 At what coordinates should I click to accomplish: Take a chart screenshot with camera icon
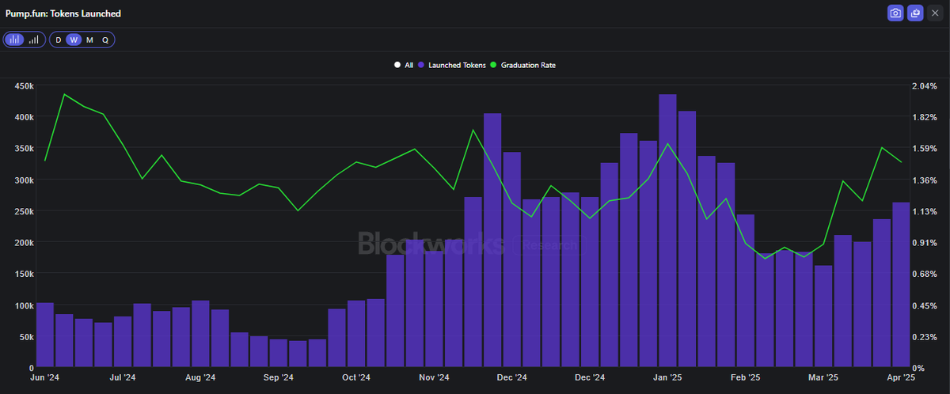coord(895,13)
